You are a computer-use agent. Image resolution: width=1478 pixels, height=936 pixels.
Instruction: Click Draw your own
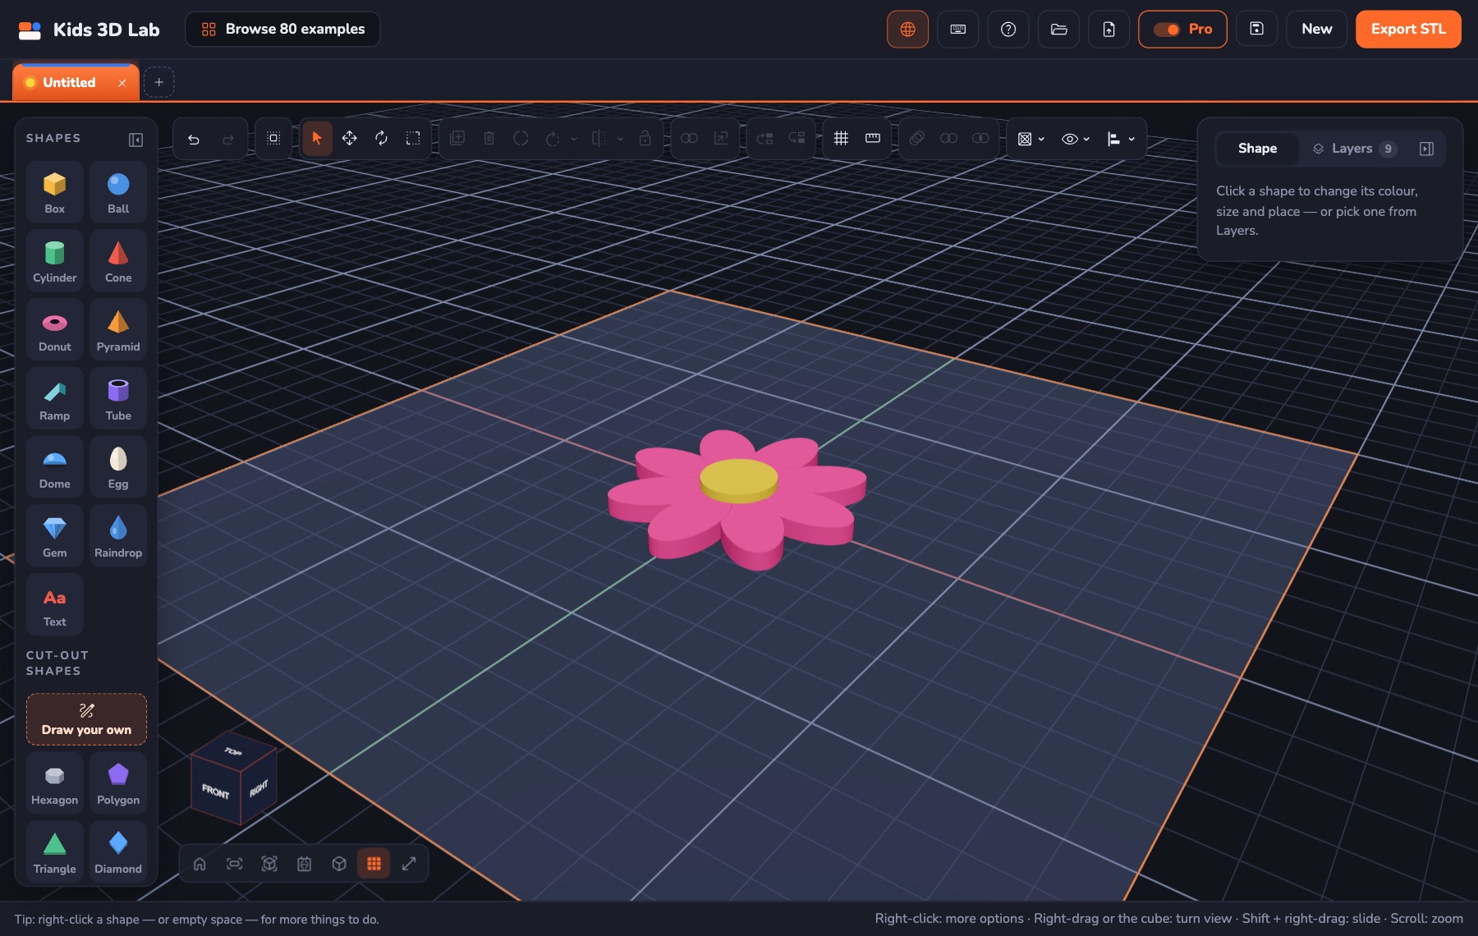[x=86, y=719]
